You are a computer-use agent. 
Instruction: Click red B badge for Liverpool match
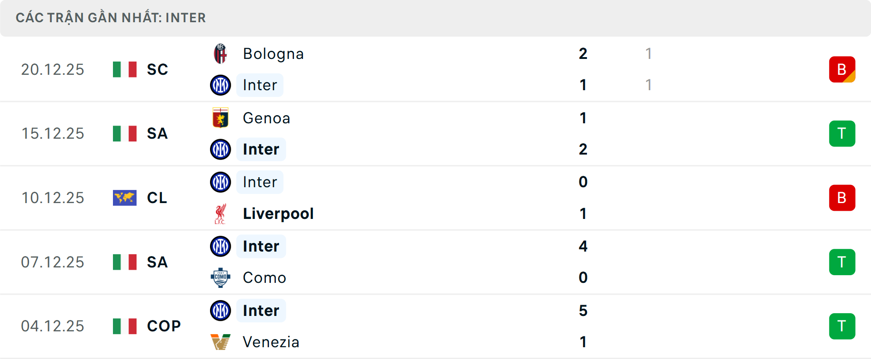[842, 198]
